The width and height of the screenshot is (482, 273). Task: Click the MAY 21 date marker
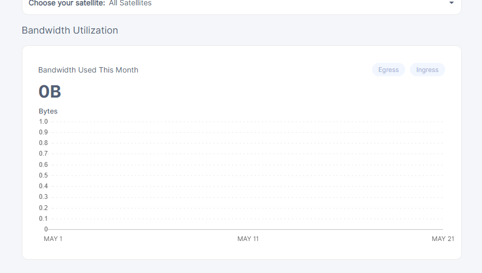point(443,239)
